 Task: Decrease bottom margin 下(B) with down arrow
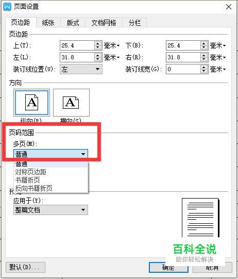204,47
